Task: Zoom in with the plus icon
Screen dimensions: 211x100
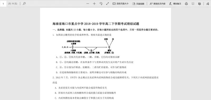Action: (x=94, y=4)
